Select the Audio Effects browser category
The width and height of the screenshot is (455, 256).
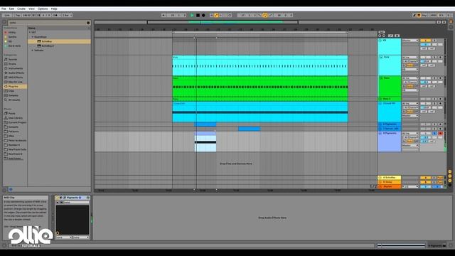(x=16, y=73)
